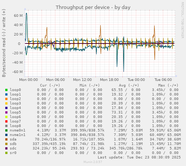
Task: Click the loop0 green legend swatch
Action: [6, 90]
